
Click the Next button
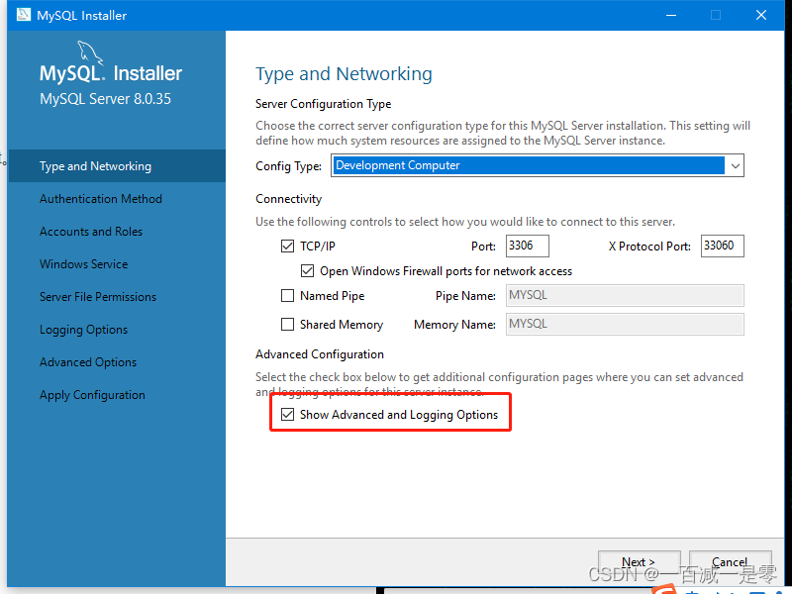tap(639, 562)
